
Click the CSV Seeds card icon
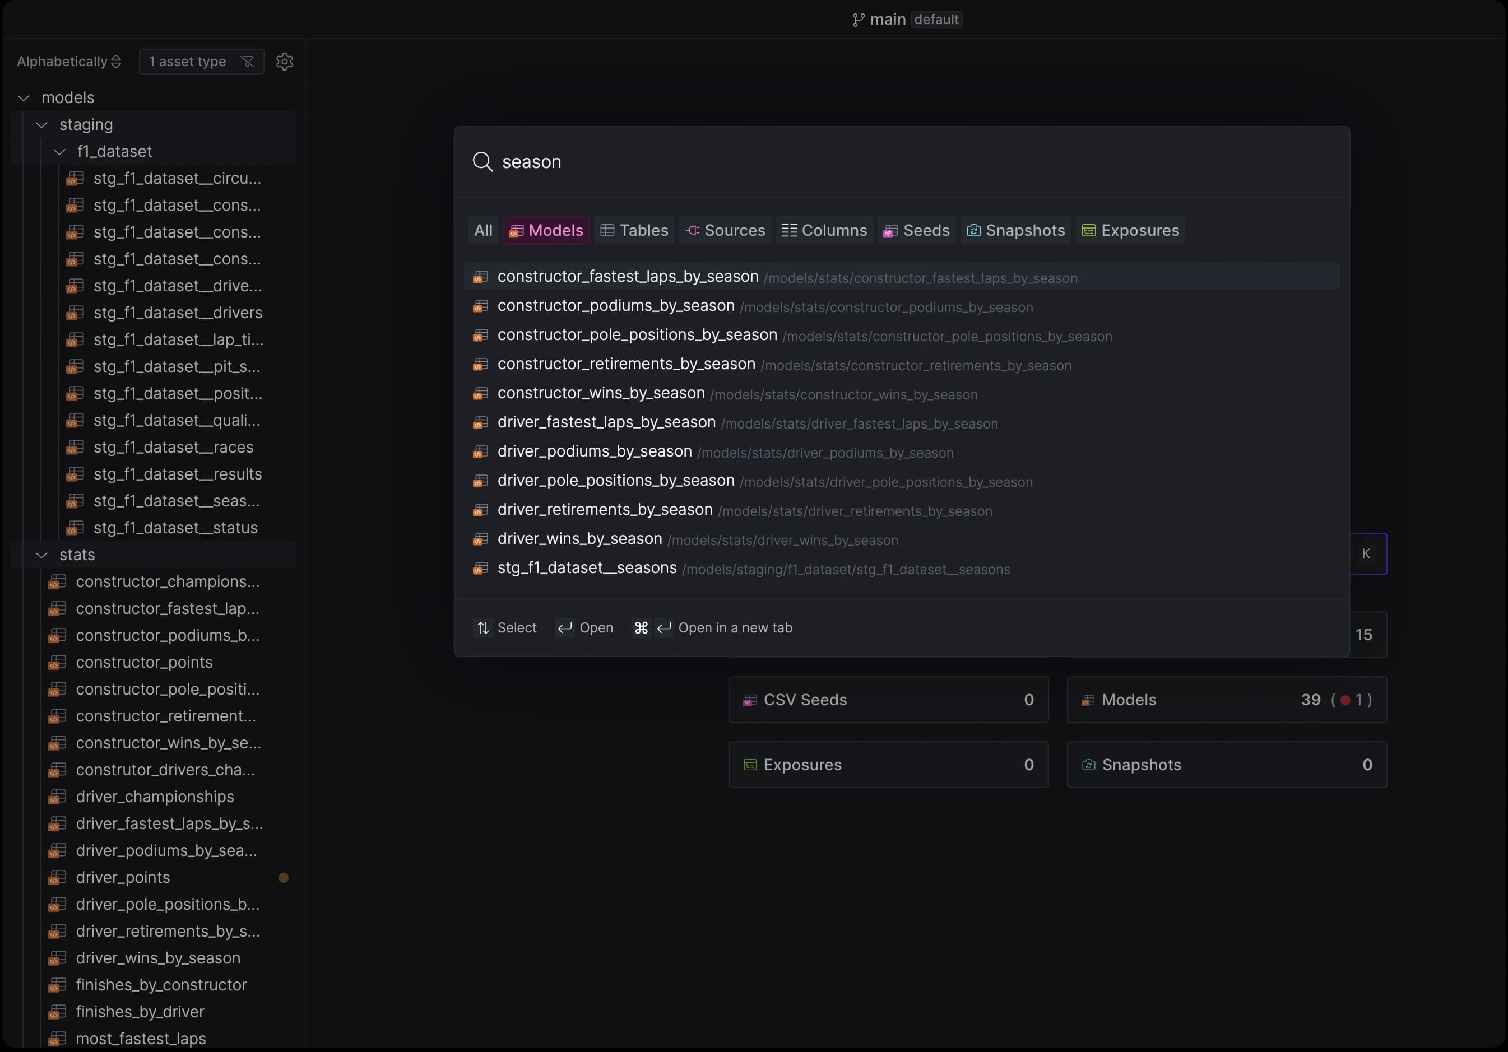[x=749, y=700]
